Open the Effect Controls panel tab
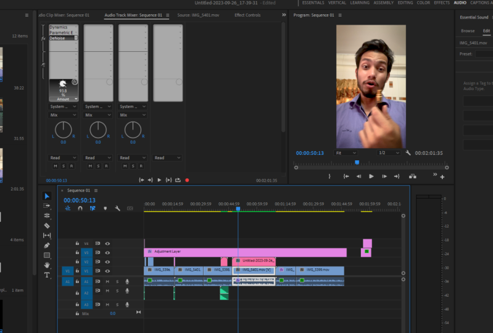The height and width of the screenshot is (333, 493). [247, 15]
